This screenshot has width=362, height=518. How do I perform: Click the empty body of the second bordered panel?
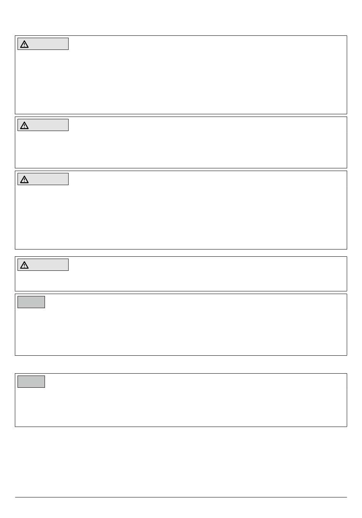181,149
